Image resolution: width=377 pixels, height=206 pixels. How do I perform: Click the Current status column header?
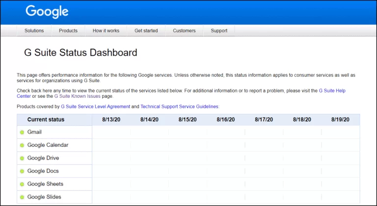46,119
